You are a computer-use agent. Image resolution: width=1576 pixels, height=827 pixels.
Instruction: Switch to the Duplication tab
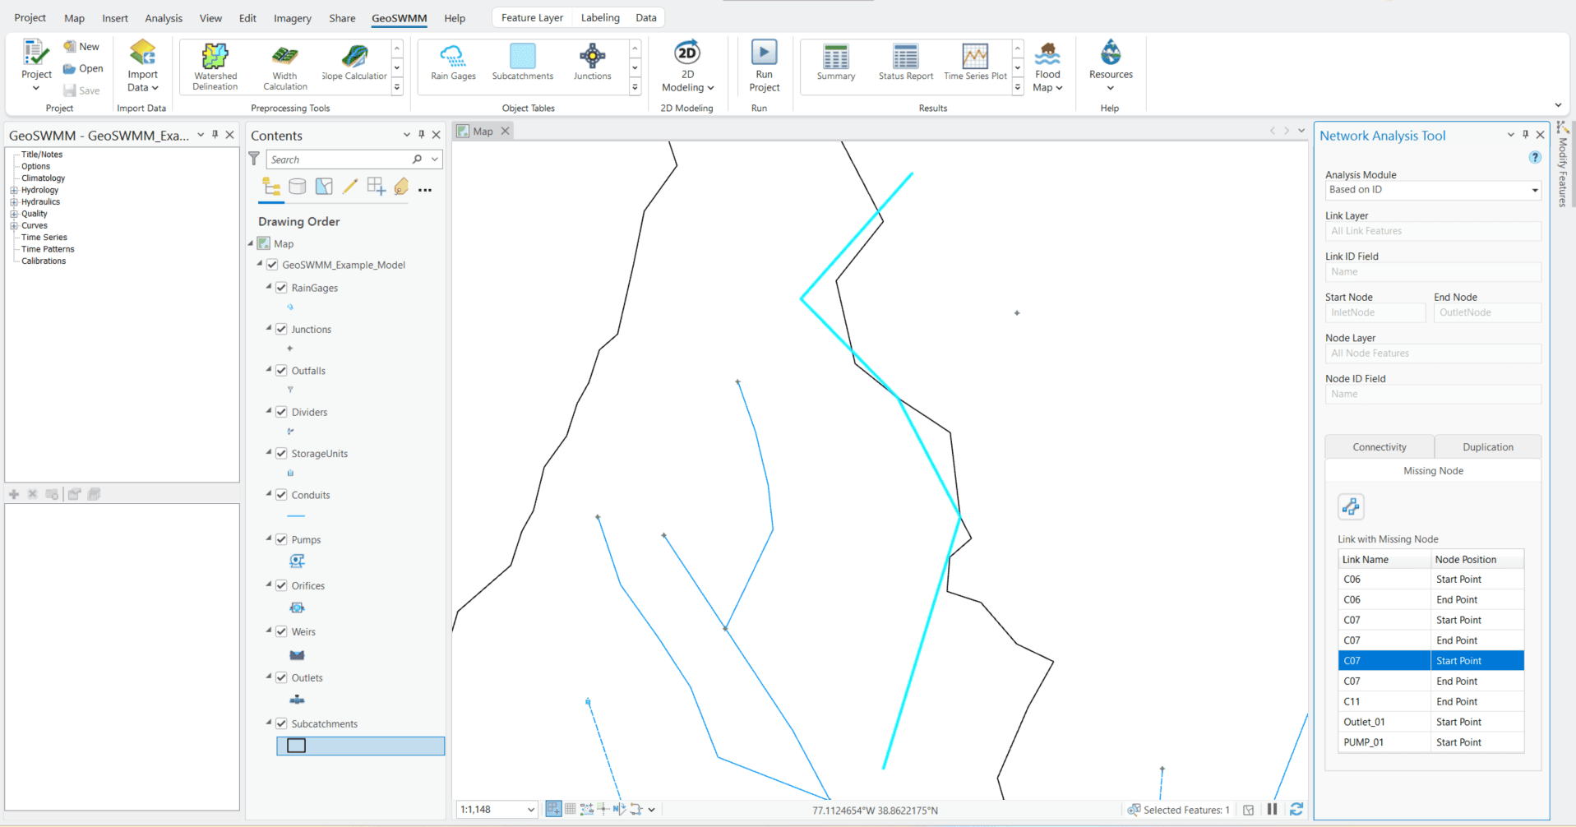(x=1487, y=446)
